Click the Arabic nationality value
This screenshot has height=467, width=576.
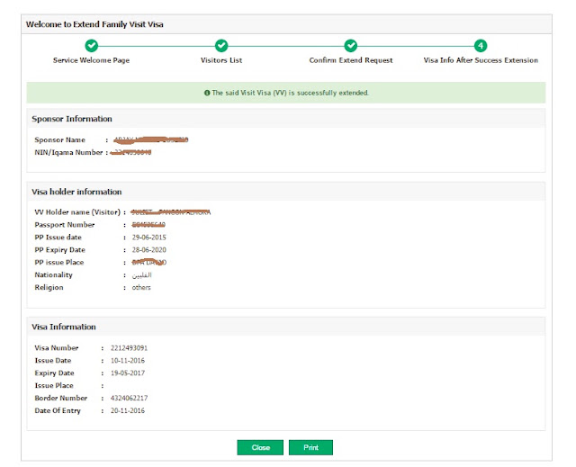pyautogui.click(x=141, y=275)
